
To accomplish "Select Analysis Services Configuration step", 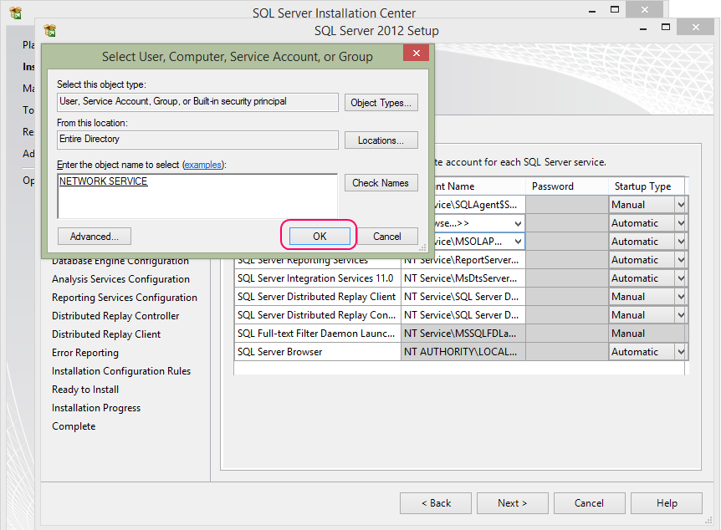I will point(120,279).
